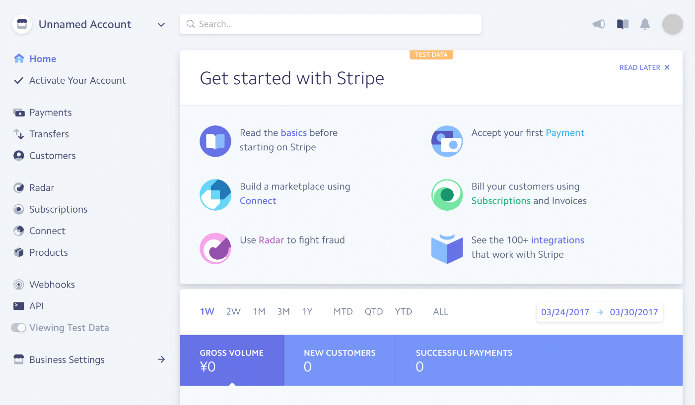The width and height of the screenshot is (695, 405).
Task: Select the 2W time range tab
Action: pyautogui.click(x=233, y=312)
